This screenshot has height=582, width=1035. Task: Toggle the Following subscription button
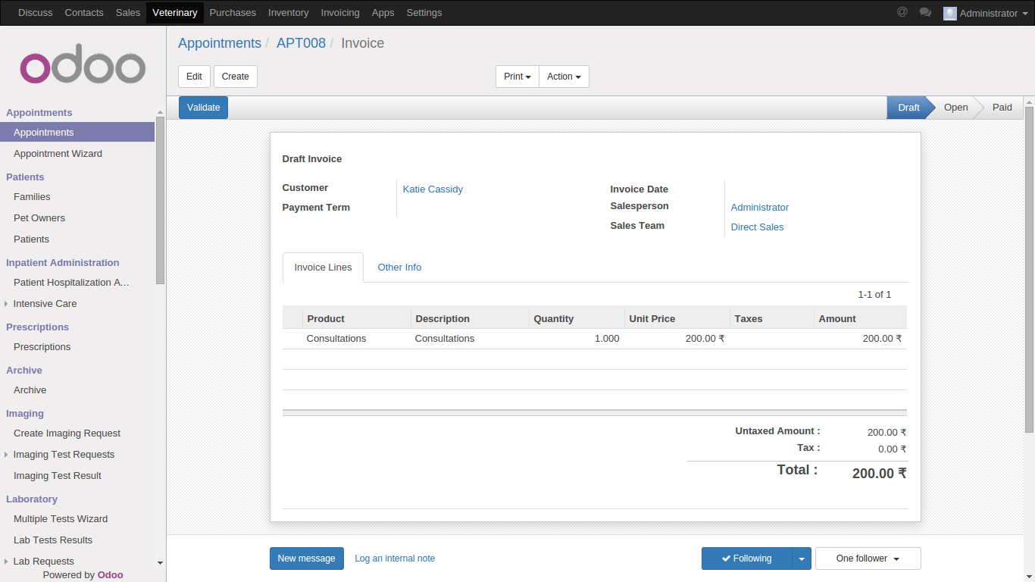[746, 559]
